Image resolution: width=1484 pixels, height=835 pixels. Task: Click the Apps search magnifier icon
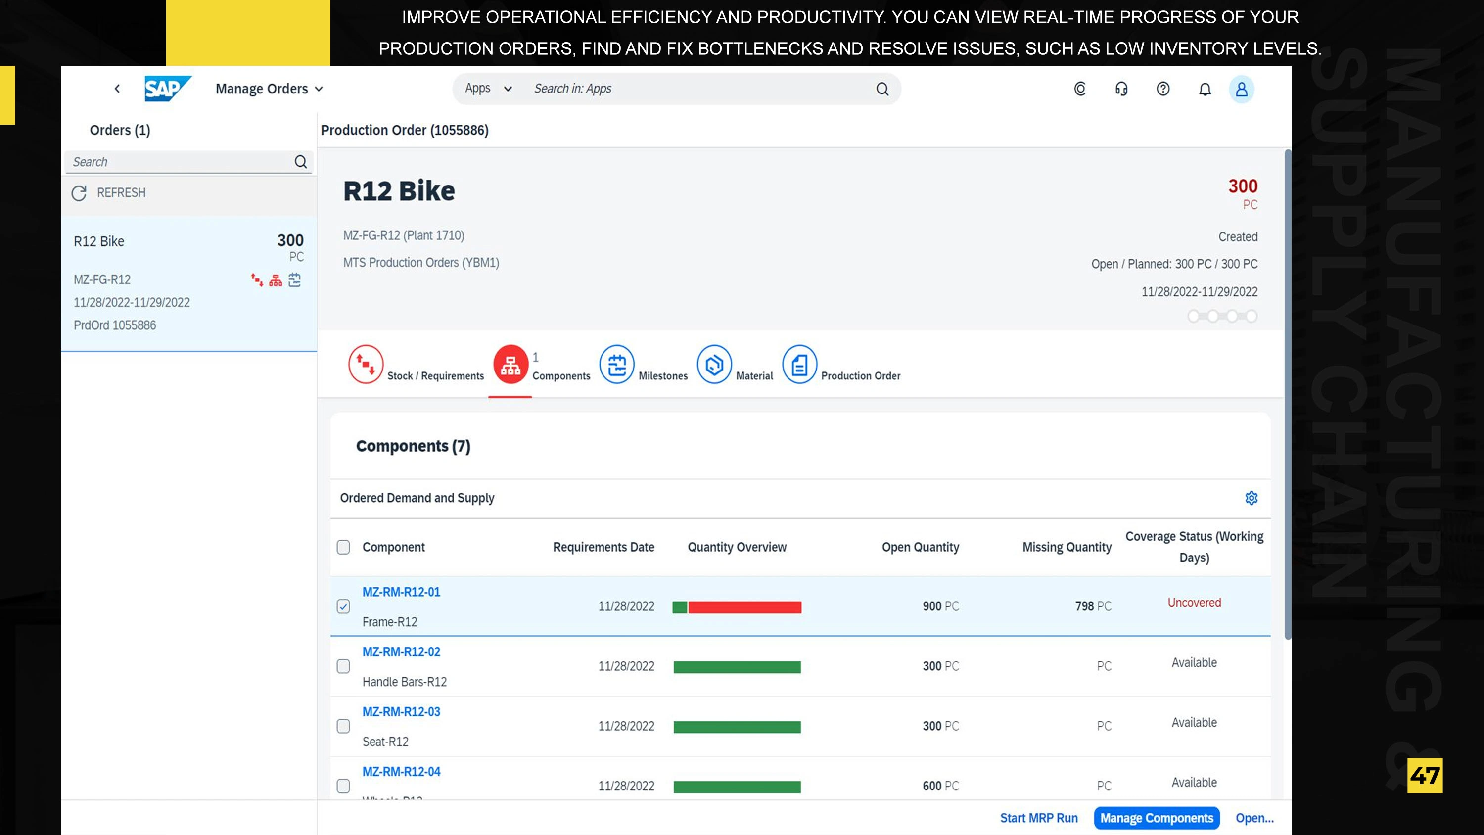click(x=882, y=89)
